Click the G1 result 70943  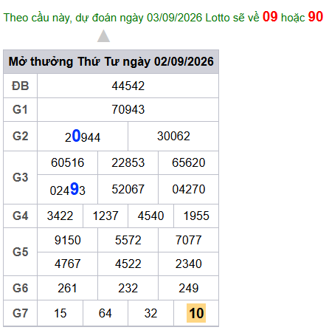(x=128, y=110)
